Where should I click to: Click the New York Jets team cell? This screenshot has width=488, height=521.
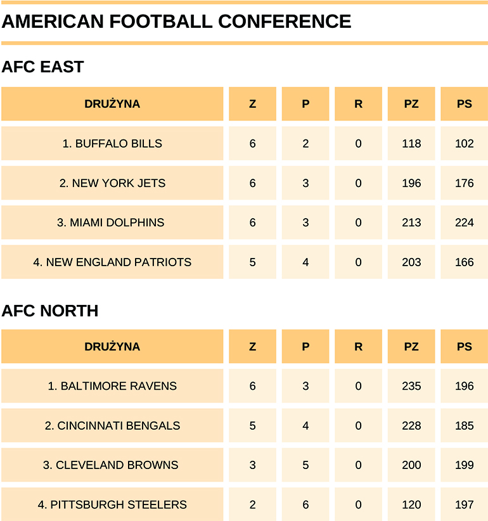tap(112, 183)
